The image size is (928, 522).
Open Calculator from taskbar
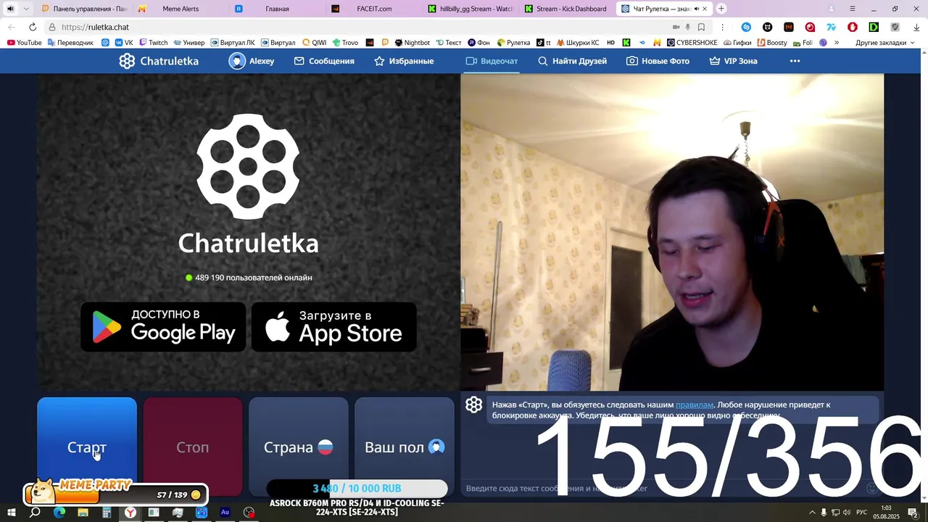107,513
